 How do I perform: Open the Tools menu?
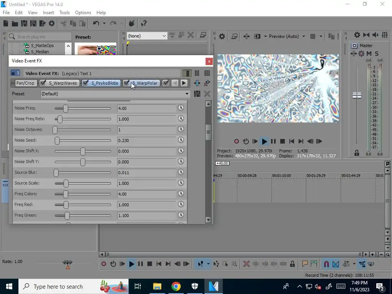pos(64,13)
